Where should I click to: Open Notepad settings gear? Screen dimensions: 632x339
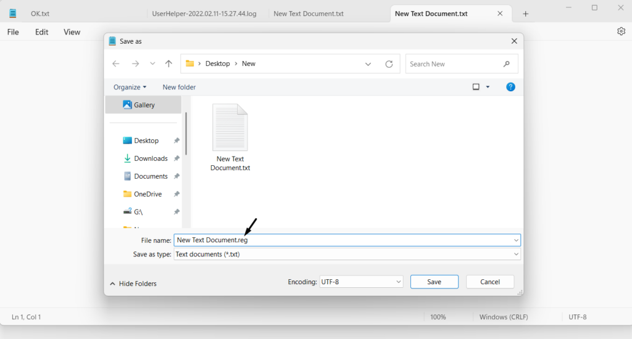pos(621,31)
